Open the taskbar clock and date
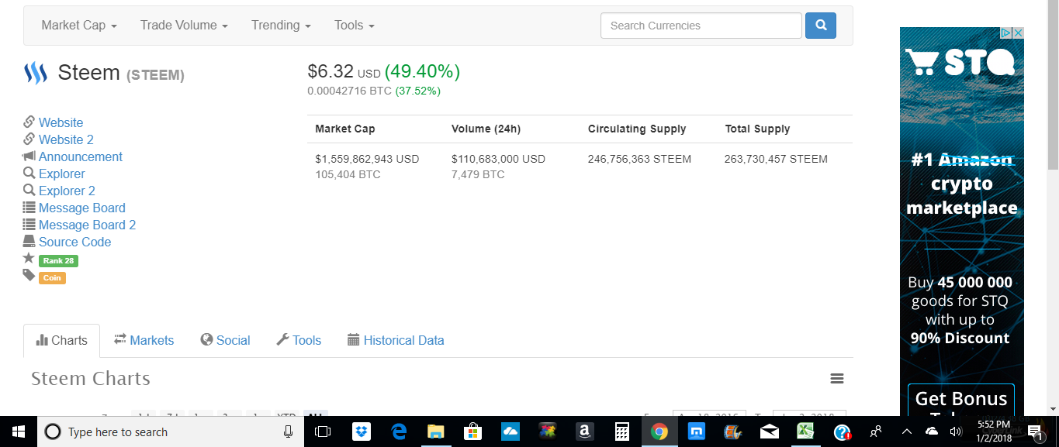Image resolution: width=1059 pixels, height=447 pixels. coord(993,432)
